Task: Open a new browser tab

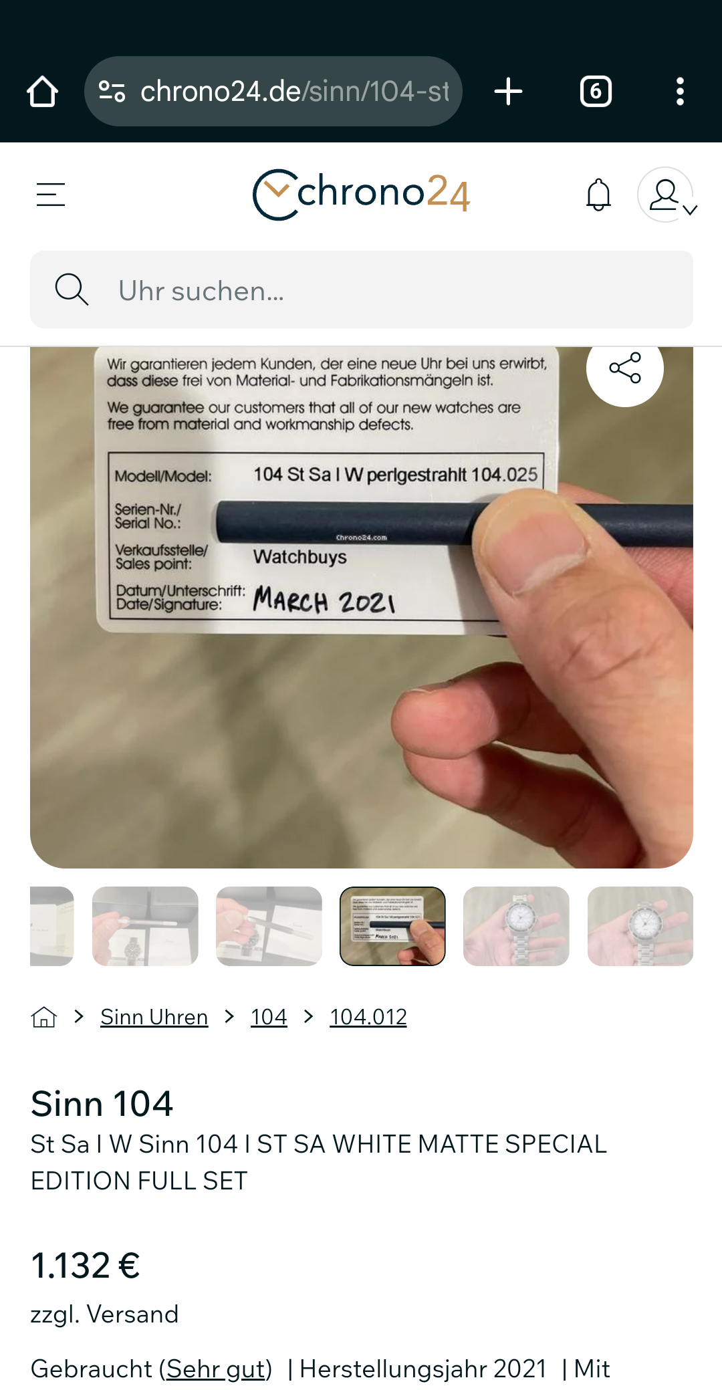Action: (x=508, y=92)
